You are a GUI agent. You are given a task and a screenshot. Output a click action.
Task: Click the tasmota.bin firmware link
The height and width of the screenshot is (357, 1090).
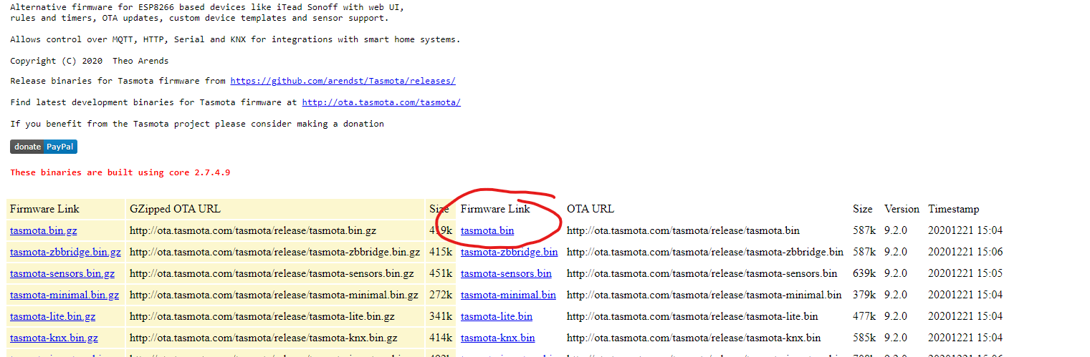pos(487,230)
